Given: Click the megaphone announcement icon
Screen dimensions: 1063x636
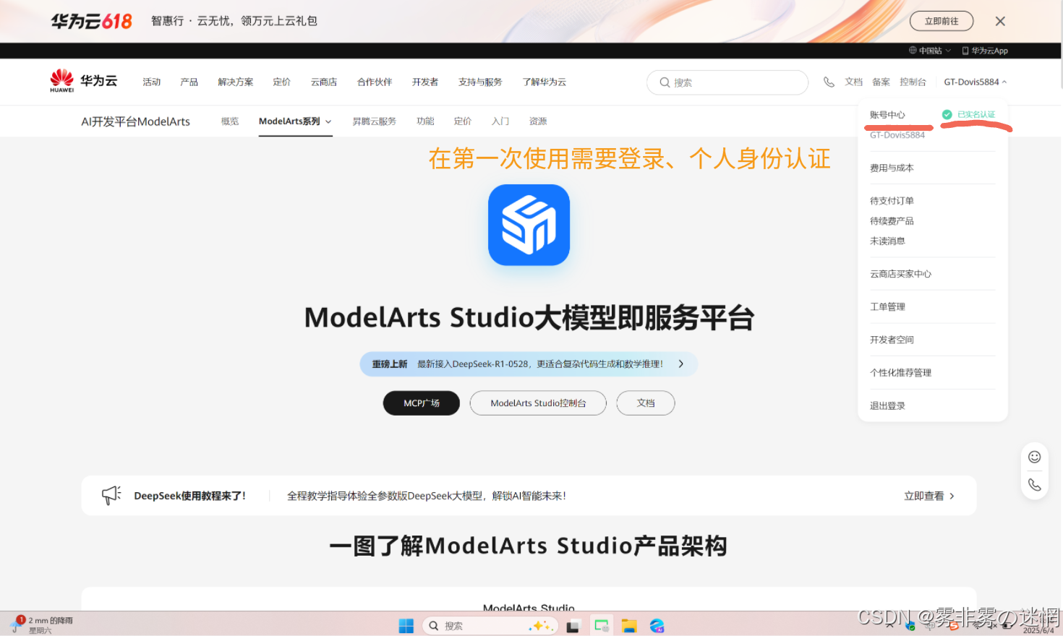Looking at the screenshot, I should point(111,495).
